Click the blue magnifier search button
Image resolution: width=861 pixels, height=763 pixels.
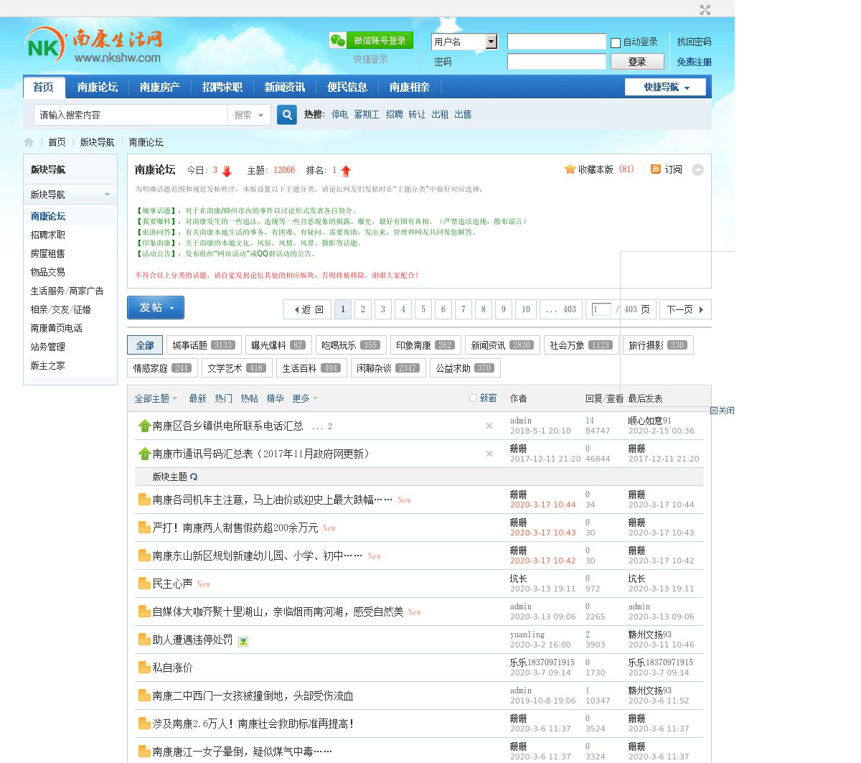287,115
